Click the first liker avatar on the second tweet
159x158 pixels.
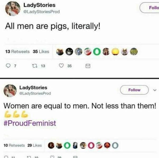(51, 145)
